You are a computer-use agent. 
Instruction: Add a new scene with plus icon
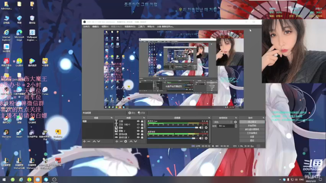(x=84, y=141)
